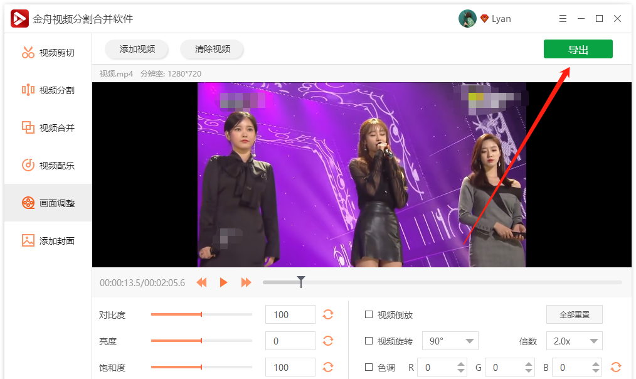Click the fast-forward playback icon

tap(246, 282)
